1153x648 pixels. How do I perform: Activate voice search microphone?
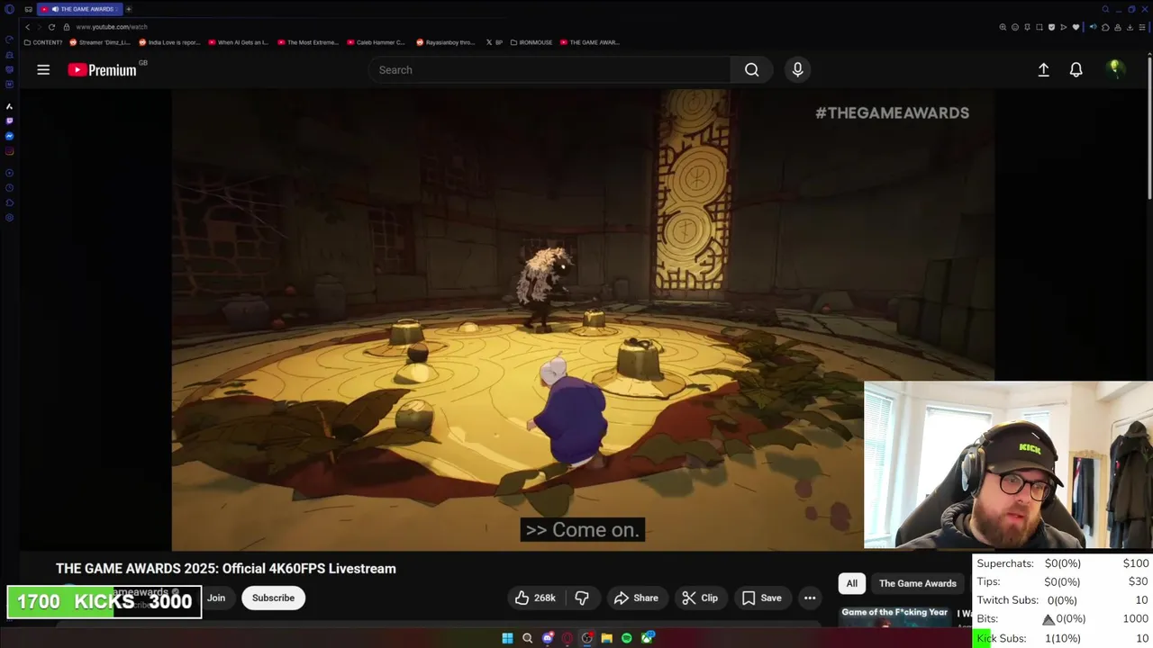pos(797,69)
